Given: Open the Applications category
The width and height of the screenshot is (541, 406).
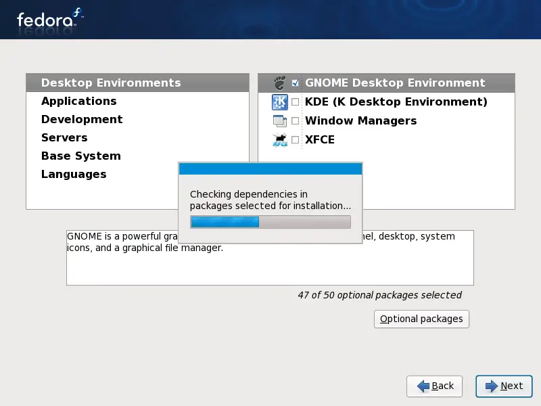Looking at the screenshot, I should (138, 101).
